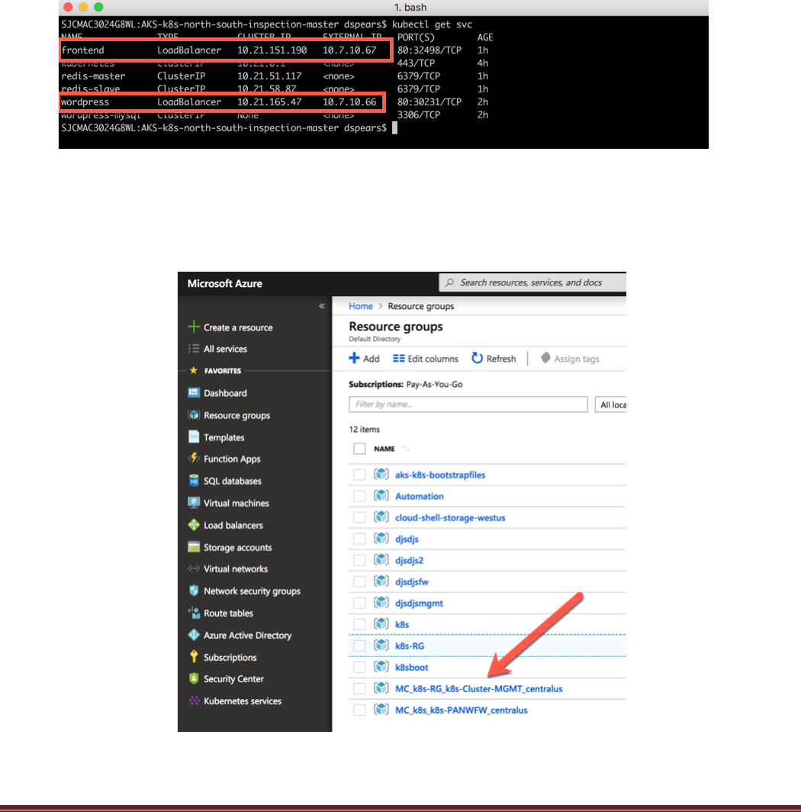This screenshot has height=812, width=801.
Task: Click the Load balancers diamond icon
Action: tap(194, 524)
